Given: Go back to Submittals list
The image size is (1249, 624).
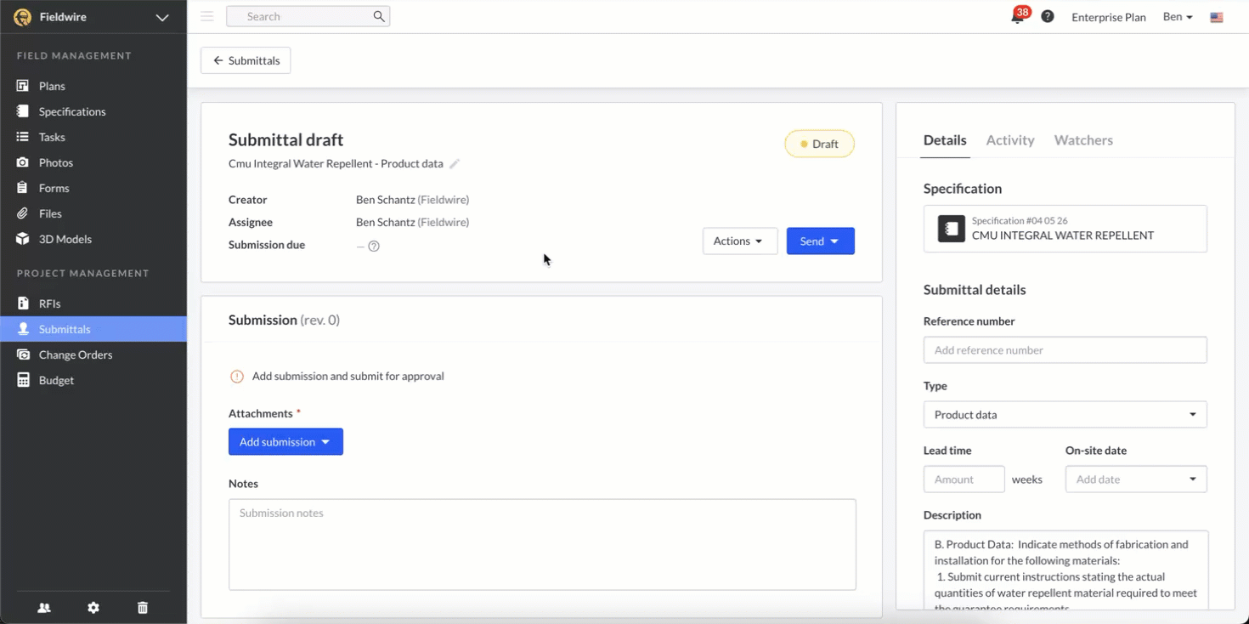Looking at the screenshot, I should pyautogui.click(x=246, y=60).
